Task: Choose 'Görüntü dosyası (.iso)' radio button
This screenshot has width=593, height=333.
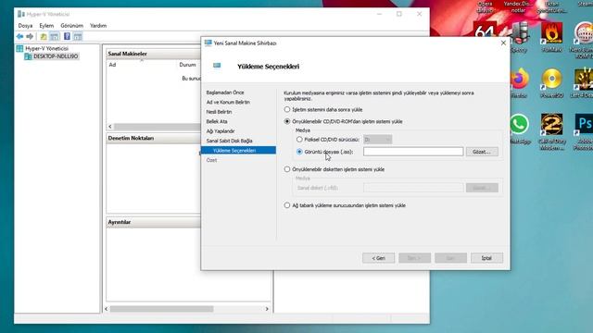Action: pos(299,152)
